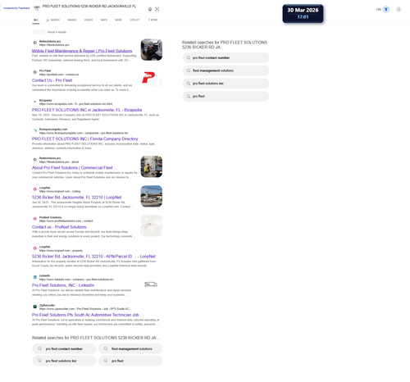Open the LinkedIn truck logo thumbnail

point(151,284)
